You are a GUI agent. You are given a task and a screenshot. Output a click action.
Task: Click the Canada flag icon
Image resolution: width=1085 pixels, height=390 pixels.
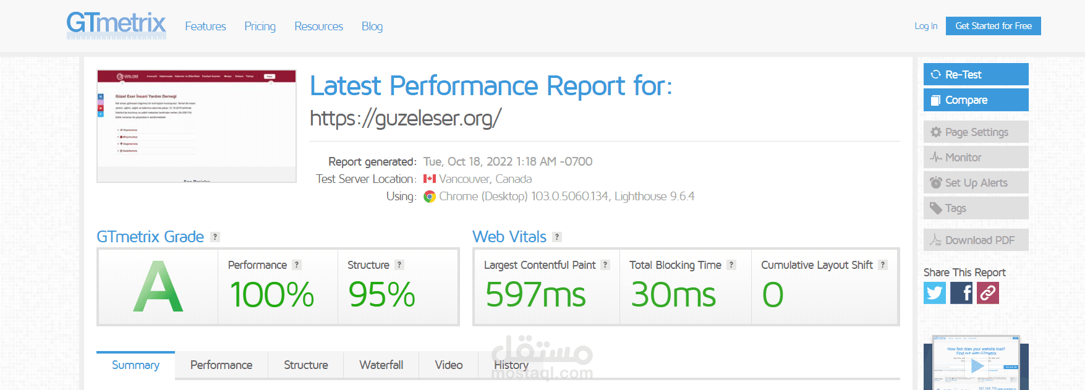coord(430,179)
